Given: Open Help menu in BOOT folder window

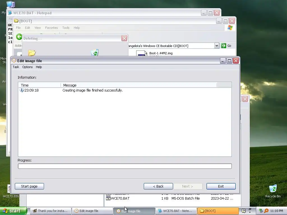Looking at the screenshot, I should tap(77, 28).
